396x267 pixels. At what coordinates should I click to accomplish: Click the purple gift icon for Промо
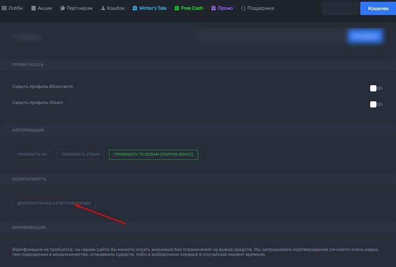pyautogui.click(x=213, y=9)
